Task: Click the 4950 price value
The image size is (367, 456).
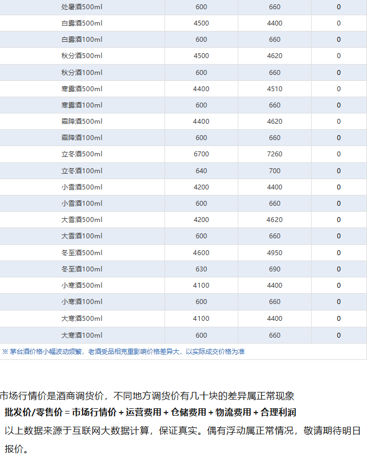Action: (275, 252)
